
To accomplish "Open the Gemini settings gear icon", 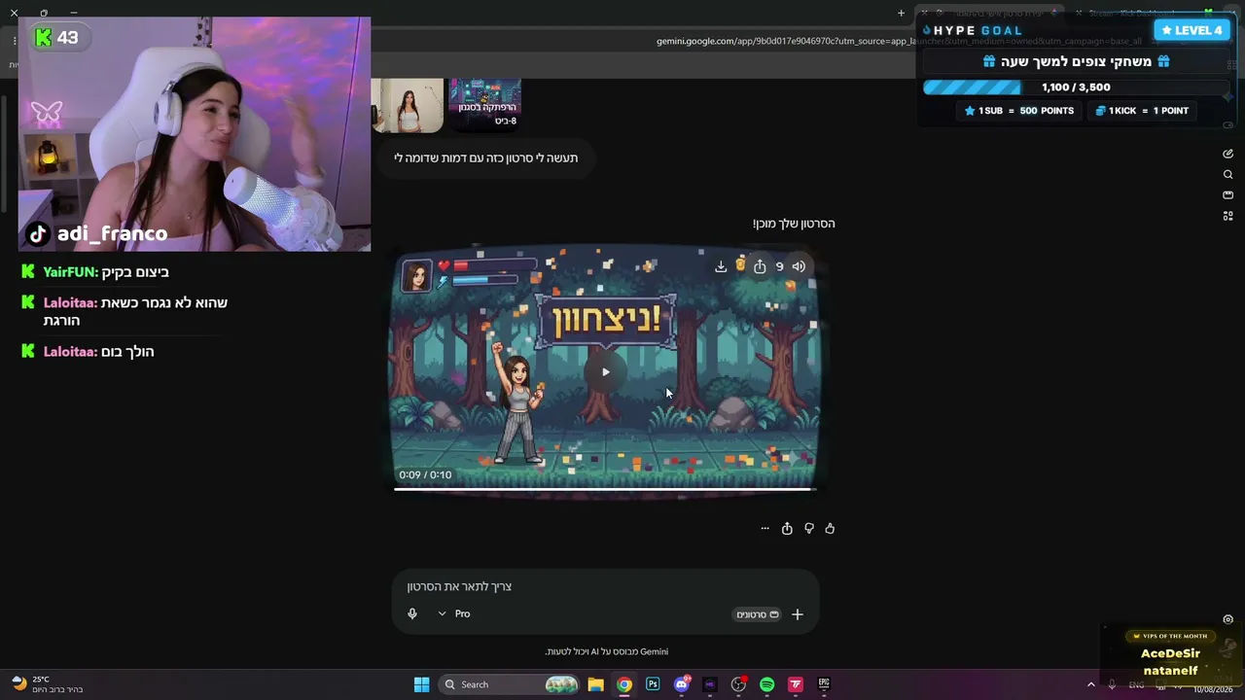I will coord(1227,619).
